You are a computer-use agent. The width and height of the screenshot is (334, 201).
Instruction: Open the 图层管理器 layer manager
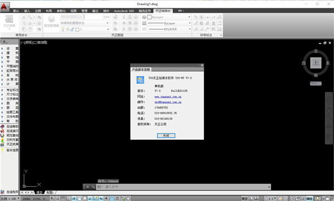(52, 21)
